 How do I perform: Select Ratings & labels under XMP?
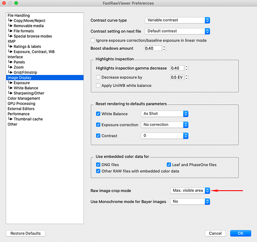[27, 47]
